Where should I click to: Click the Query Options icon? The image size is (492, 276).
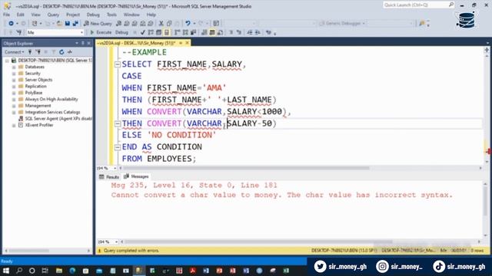[159, 32]
